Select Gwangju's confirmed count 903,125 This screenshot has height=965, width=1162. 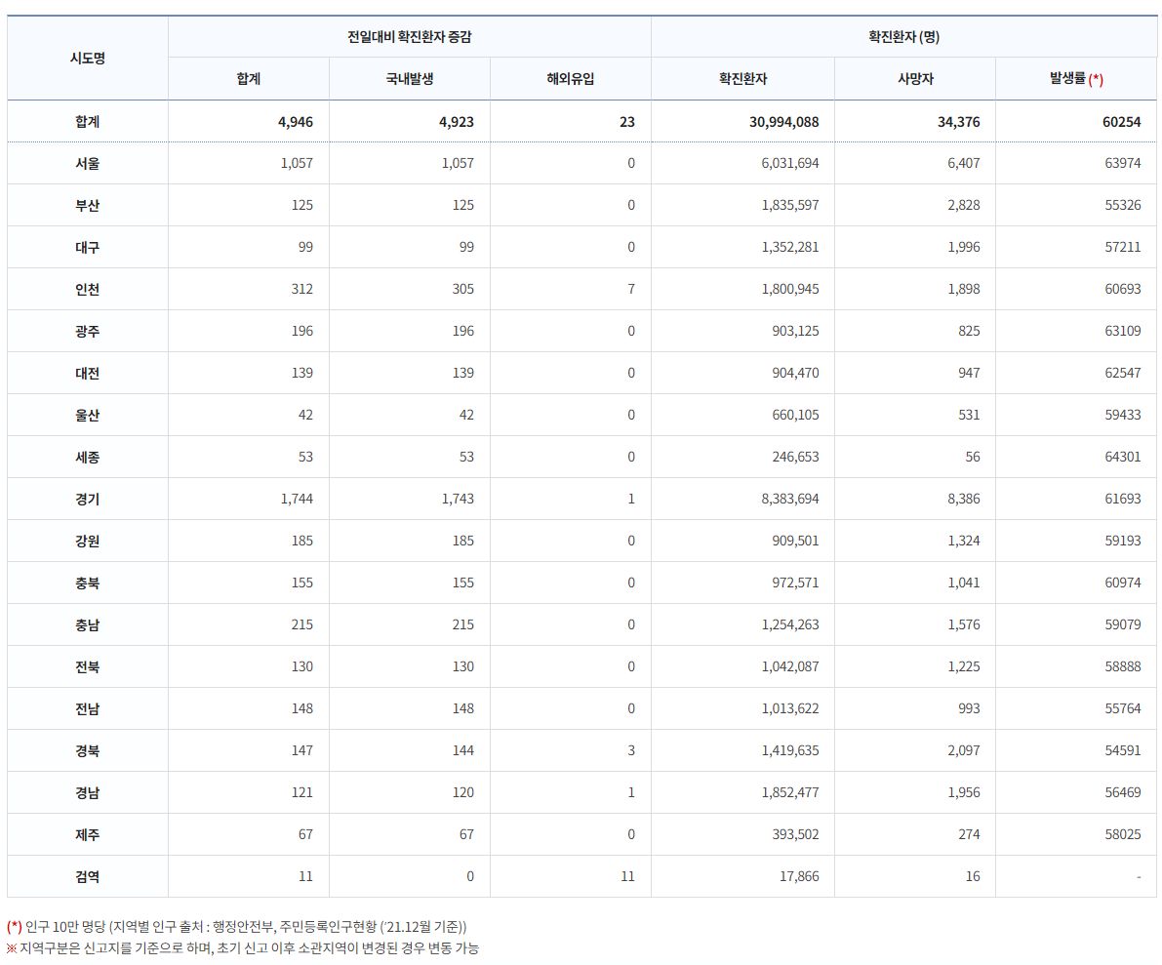pyautogui.click(x=795, y=331)
